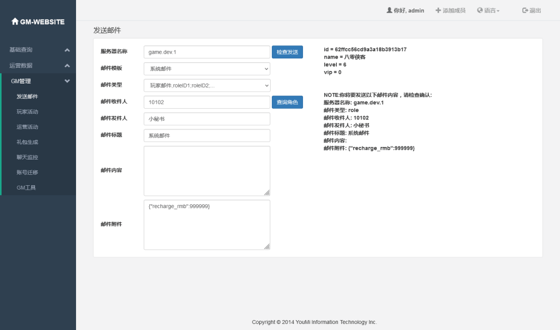Open 聊天监控 from the sidebar
560x330 pixels.
(27, 157)
